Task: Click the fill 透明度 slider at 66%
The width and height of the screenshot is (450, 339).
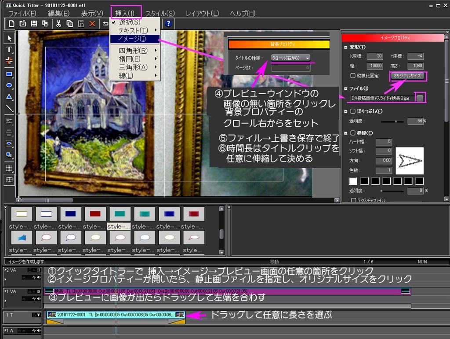Action: [x=396, y=121]
